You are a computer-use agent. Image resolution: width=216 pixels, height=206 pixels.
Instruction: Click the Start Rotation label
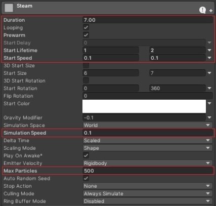(20, 88)
